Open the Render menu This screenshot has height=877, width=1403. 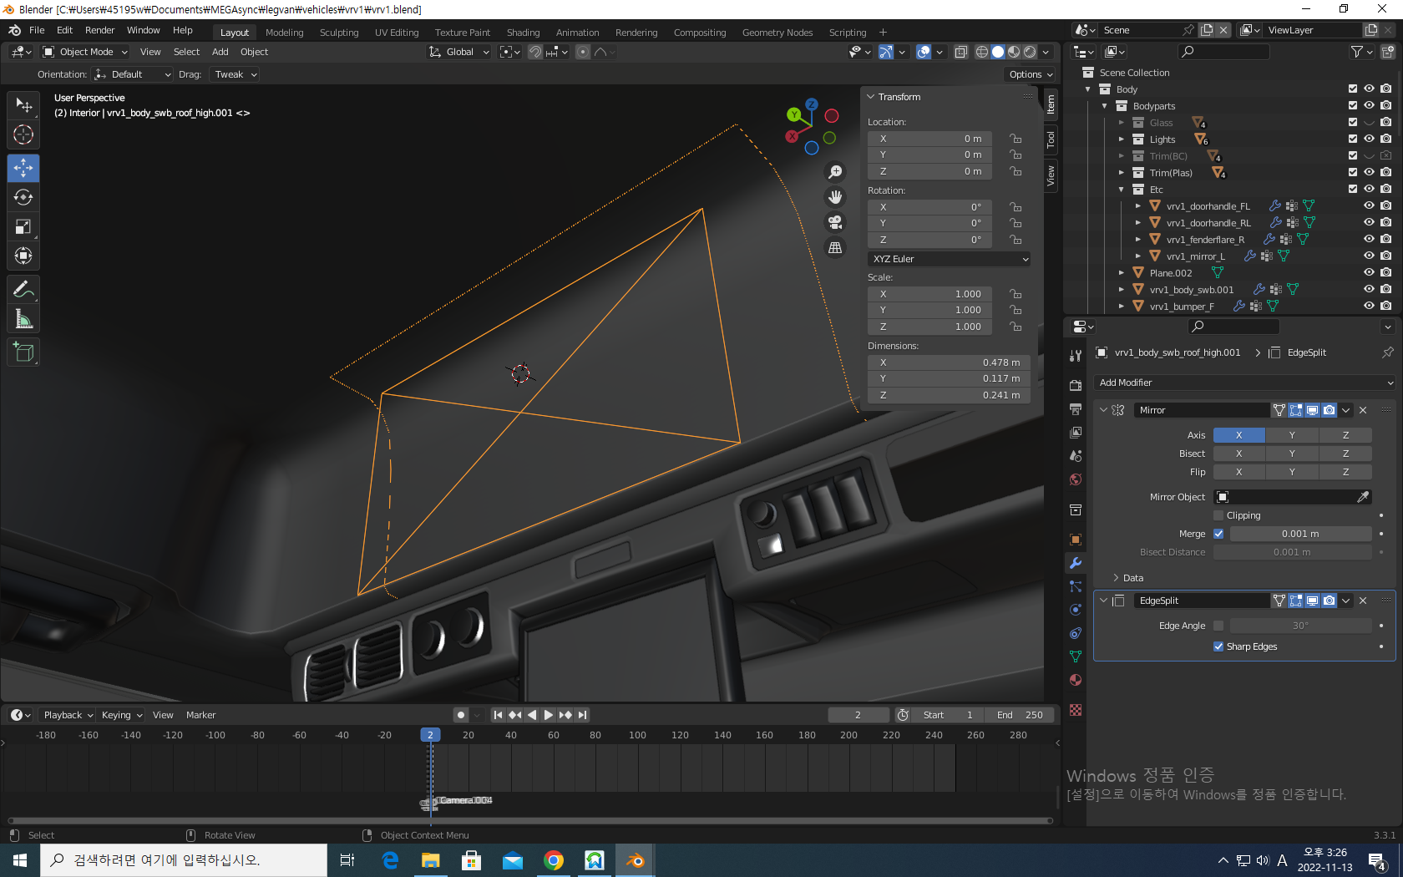coord(99,30)
